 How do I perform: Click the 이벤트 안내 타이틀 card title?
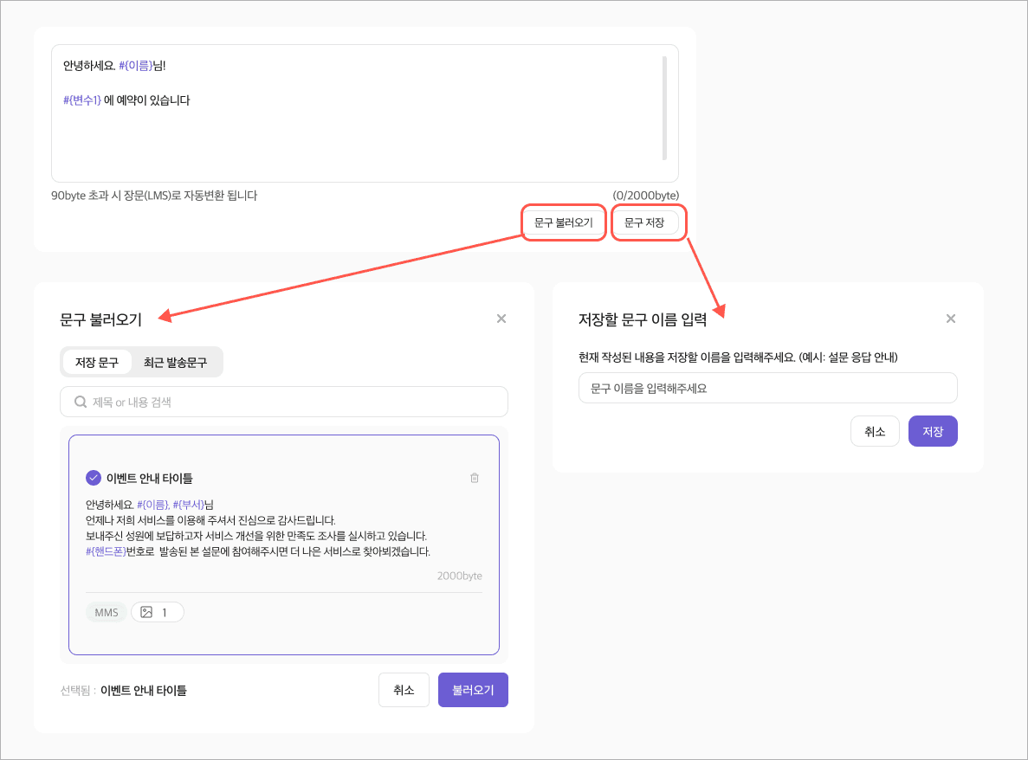(x=150, y=479)
